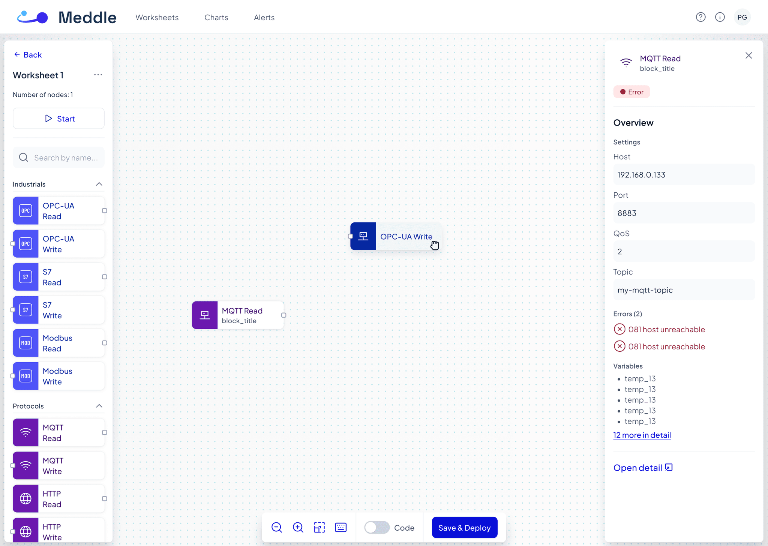Select the S7 Write block icon
Image resolution: width=768 pixels, height=546 pixels.
coord(25,310)
